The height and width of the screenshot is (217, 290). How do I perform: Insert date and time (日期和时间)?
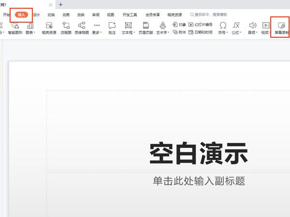[201, 32]
